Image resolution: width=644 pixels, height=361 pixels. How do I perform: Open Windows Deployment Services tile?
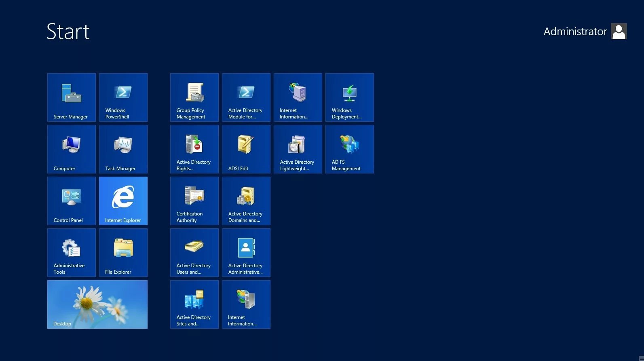(350, 97)
